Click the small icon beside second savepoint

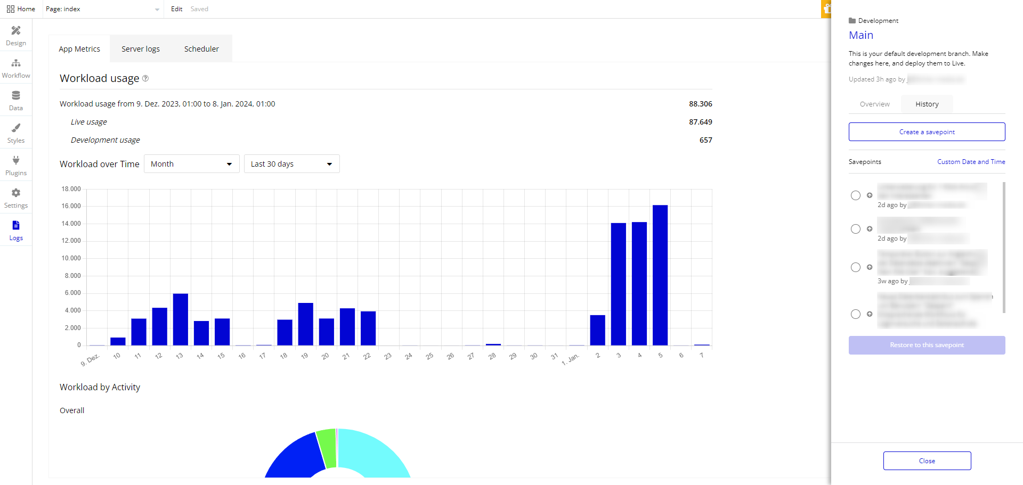pyautogui.click(x=870, y=229)
